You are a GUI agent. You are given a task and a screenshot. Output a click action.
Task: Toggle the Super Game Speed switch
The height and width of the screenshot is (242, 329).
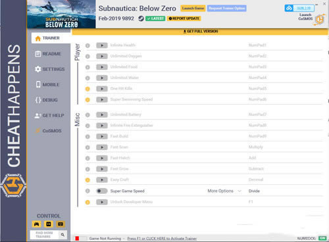point(102,191)
